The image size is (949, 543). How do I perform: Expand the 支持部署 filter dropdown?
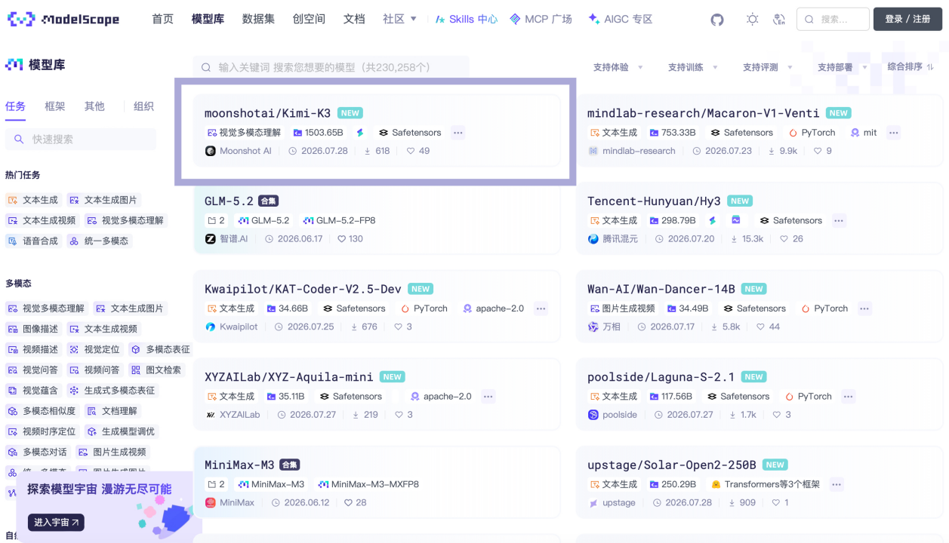pos(843,67)
